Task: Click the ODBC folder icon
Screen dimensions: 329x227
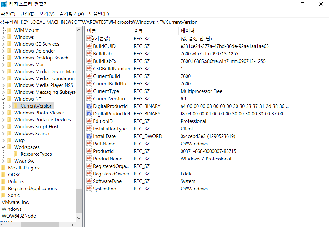Action: pyautogui.click(x=3, y=175)
